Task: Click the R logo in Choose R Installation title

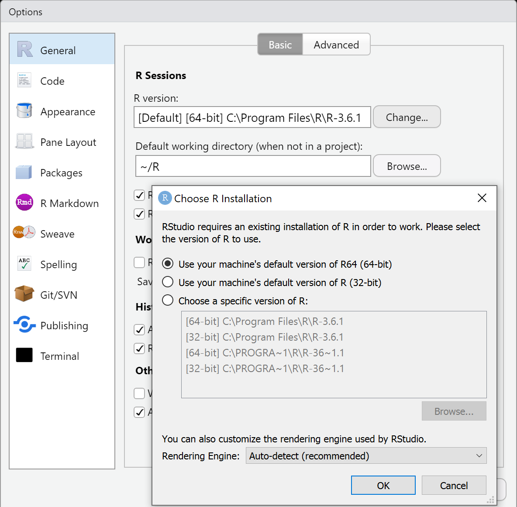Action: (165, 198)
